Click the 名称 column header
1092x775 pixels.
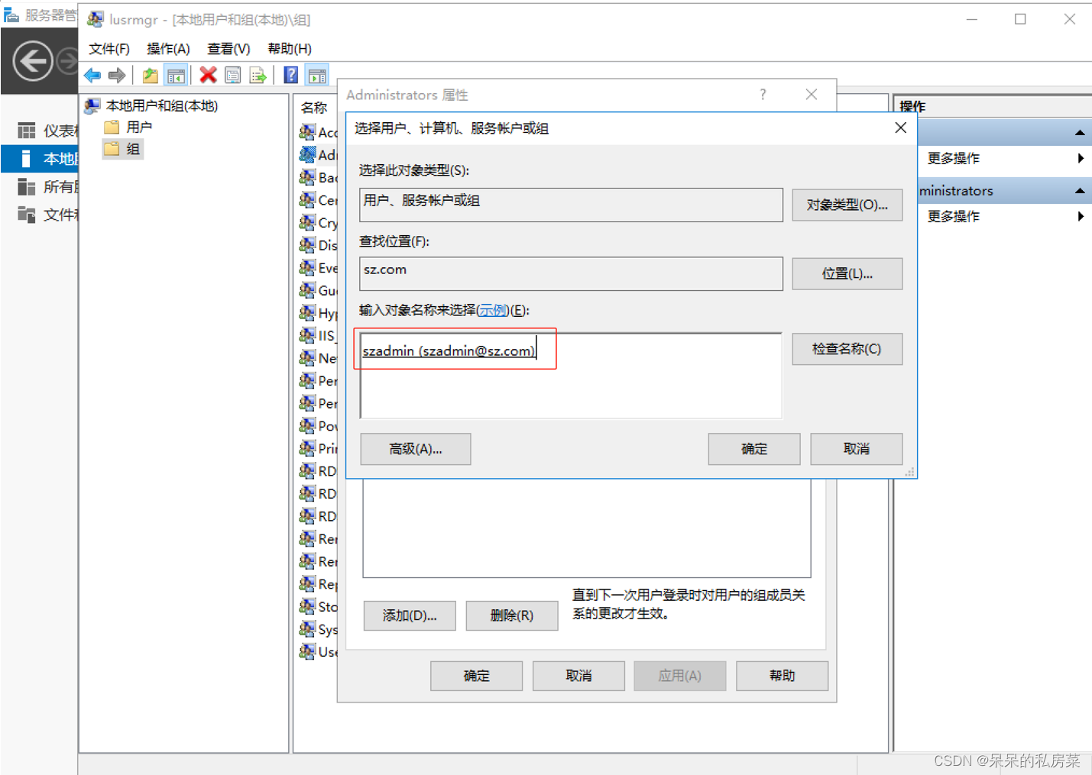pos(314,108)
